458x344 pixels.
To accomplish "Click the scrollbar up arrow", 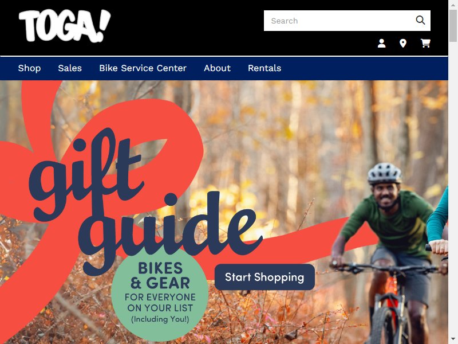I will (453, 4).
